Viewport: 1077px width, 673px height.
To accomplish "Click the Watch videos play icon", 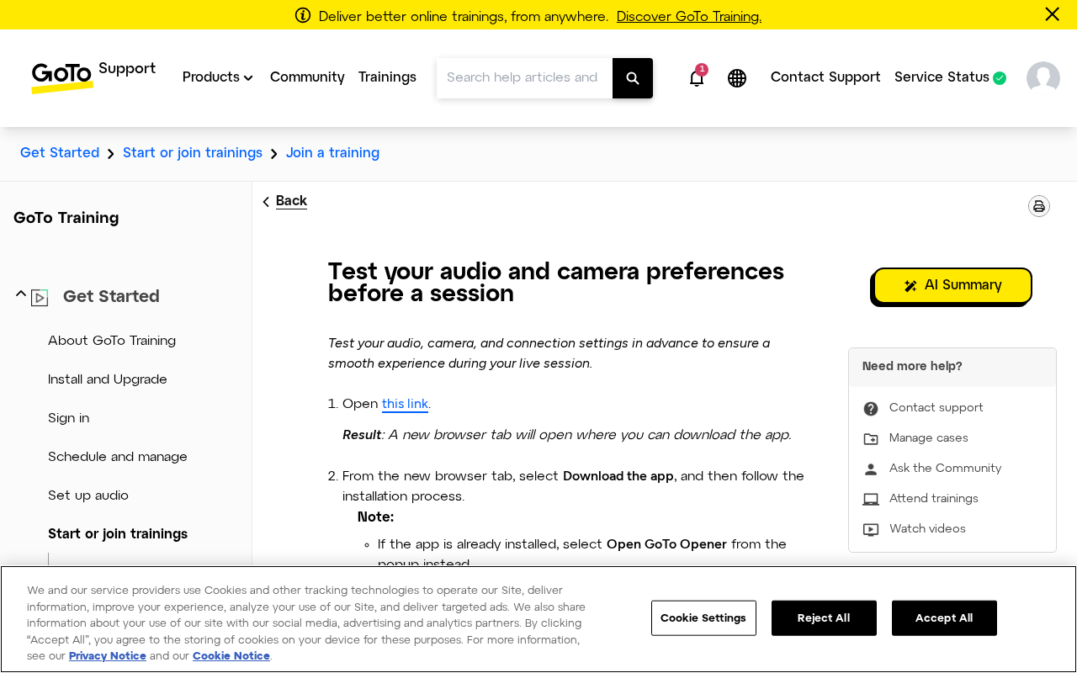I will pos(871,530).
